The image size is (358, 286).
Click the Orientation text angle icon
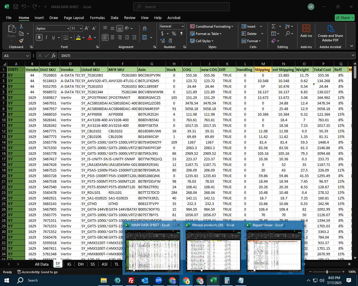(127, 28)
